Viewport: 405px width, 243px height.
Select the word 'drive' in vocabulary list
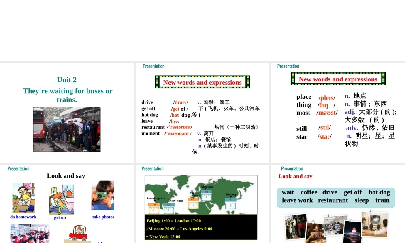pos(147,102)
